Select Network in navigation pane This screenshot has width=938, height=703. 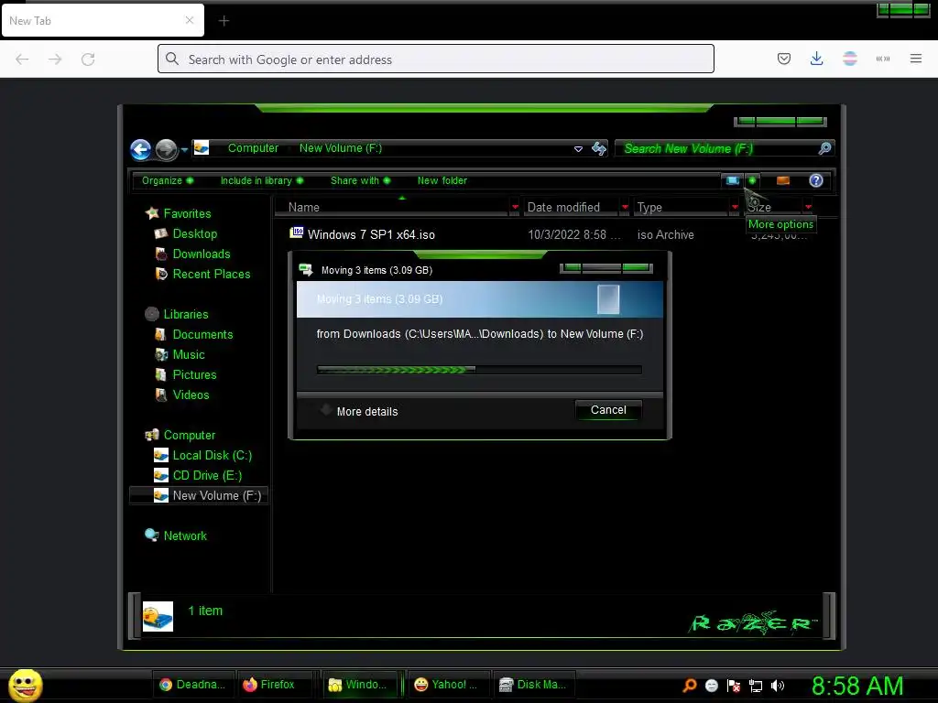(x=185, y=536)
